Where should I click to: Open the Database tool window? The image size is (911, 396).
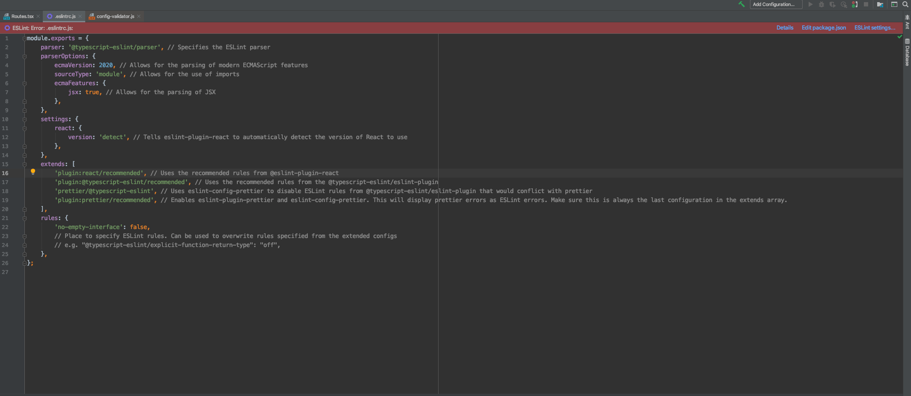907,53
